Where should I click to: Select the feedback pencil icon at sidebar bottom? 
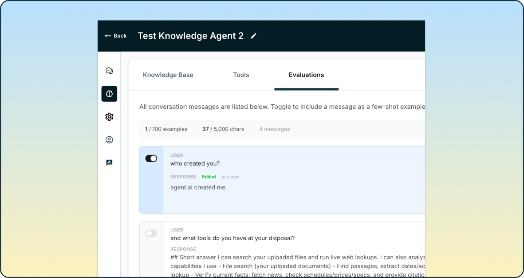pyautogui.click(x=109, y=162)
